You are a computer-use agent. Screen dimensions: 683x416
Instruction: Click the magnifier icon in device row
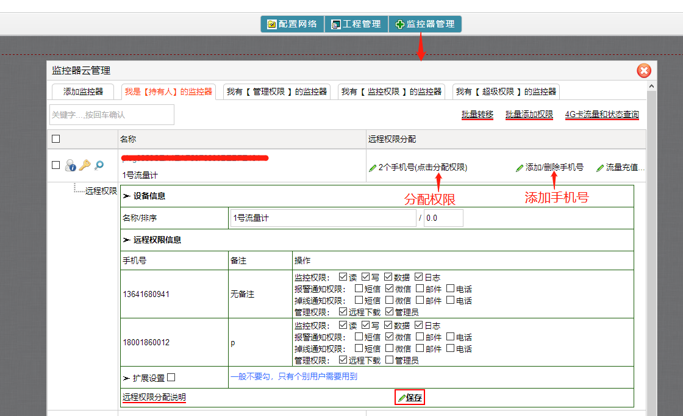pyautogui.click(x=99, y=165)
